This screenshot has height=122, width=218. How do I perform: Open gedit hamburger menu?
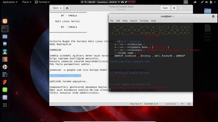174,8
